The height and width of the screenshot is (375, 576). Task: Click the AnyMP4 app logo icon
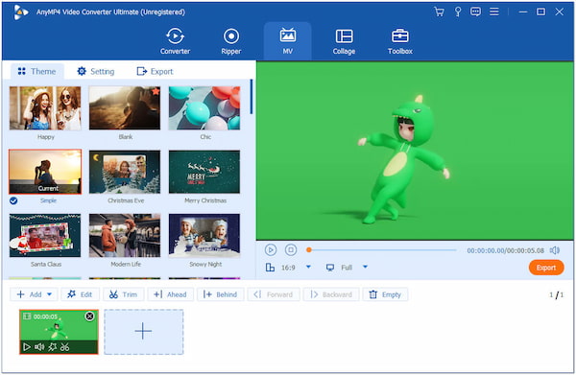[x=21, y=12]
